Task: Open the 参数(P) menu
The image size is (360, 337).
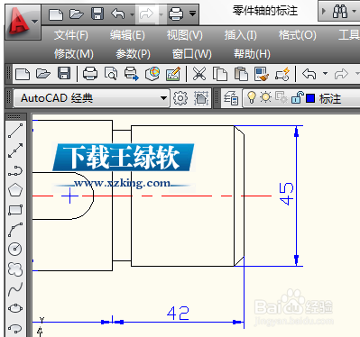Action: (133, 54)
